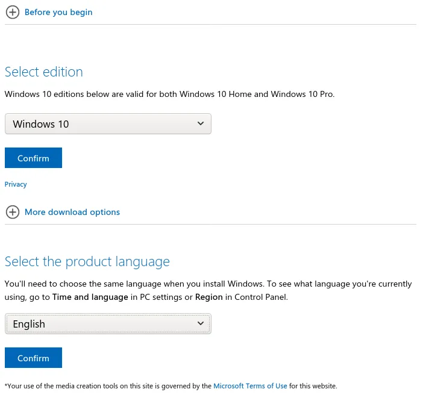Screen dimensions: 426x395
Task: Click the Select edition heading
Action: tap(44, 72)
